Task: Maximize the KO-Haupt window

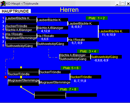Action: (x=123, y=4)
